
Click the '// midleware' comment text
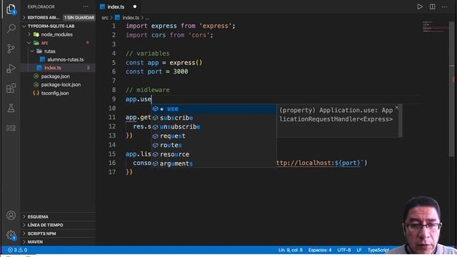pyautogui.click(x=148, y=90)
